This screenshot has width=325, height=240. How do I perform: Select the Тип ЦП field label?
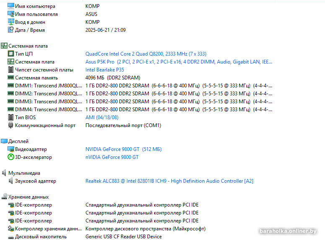[24, 54]
